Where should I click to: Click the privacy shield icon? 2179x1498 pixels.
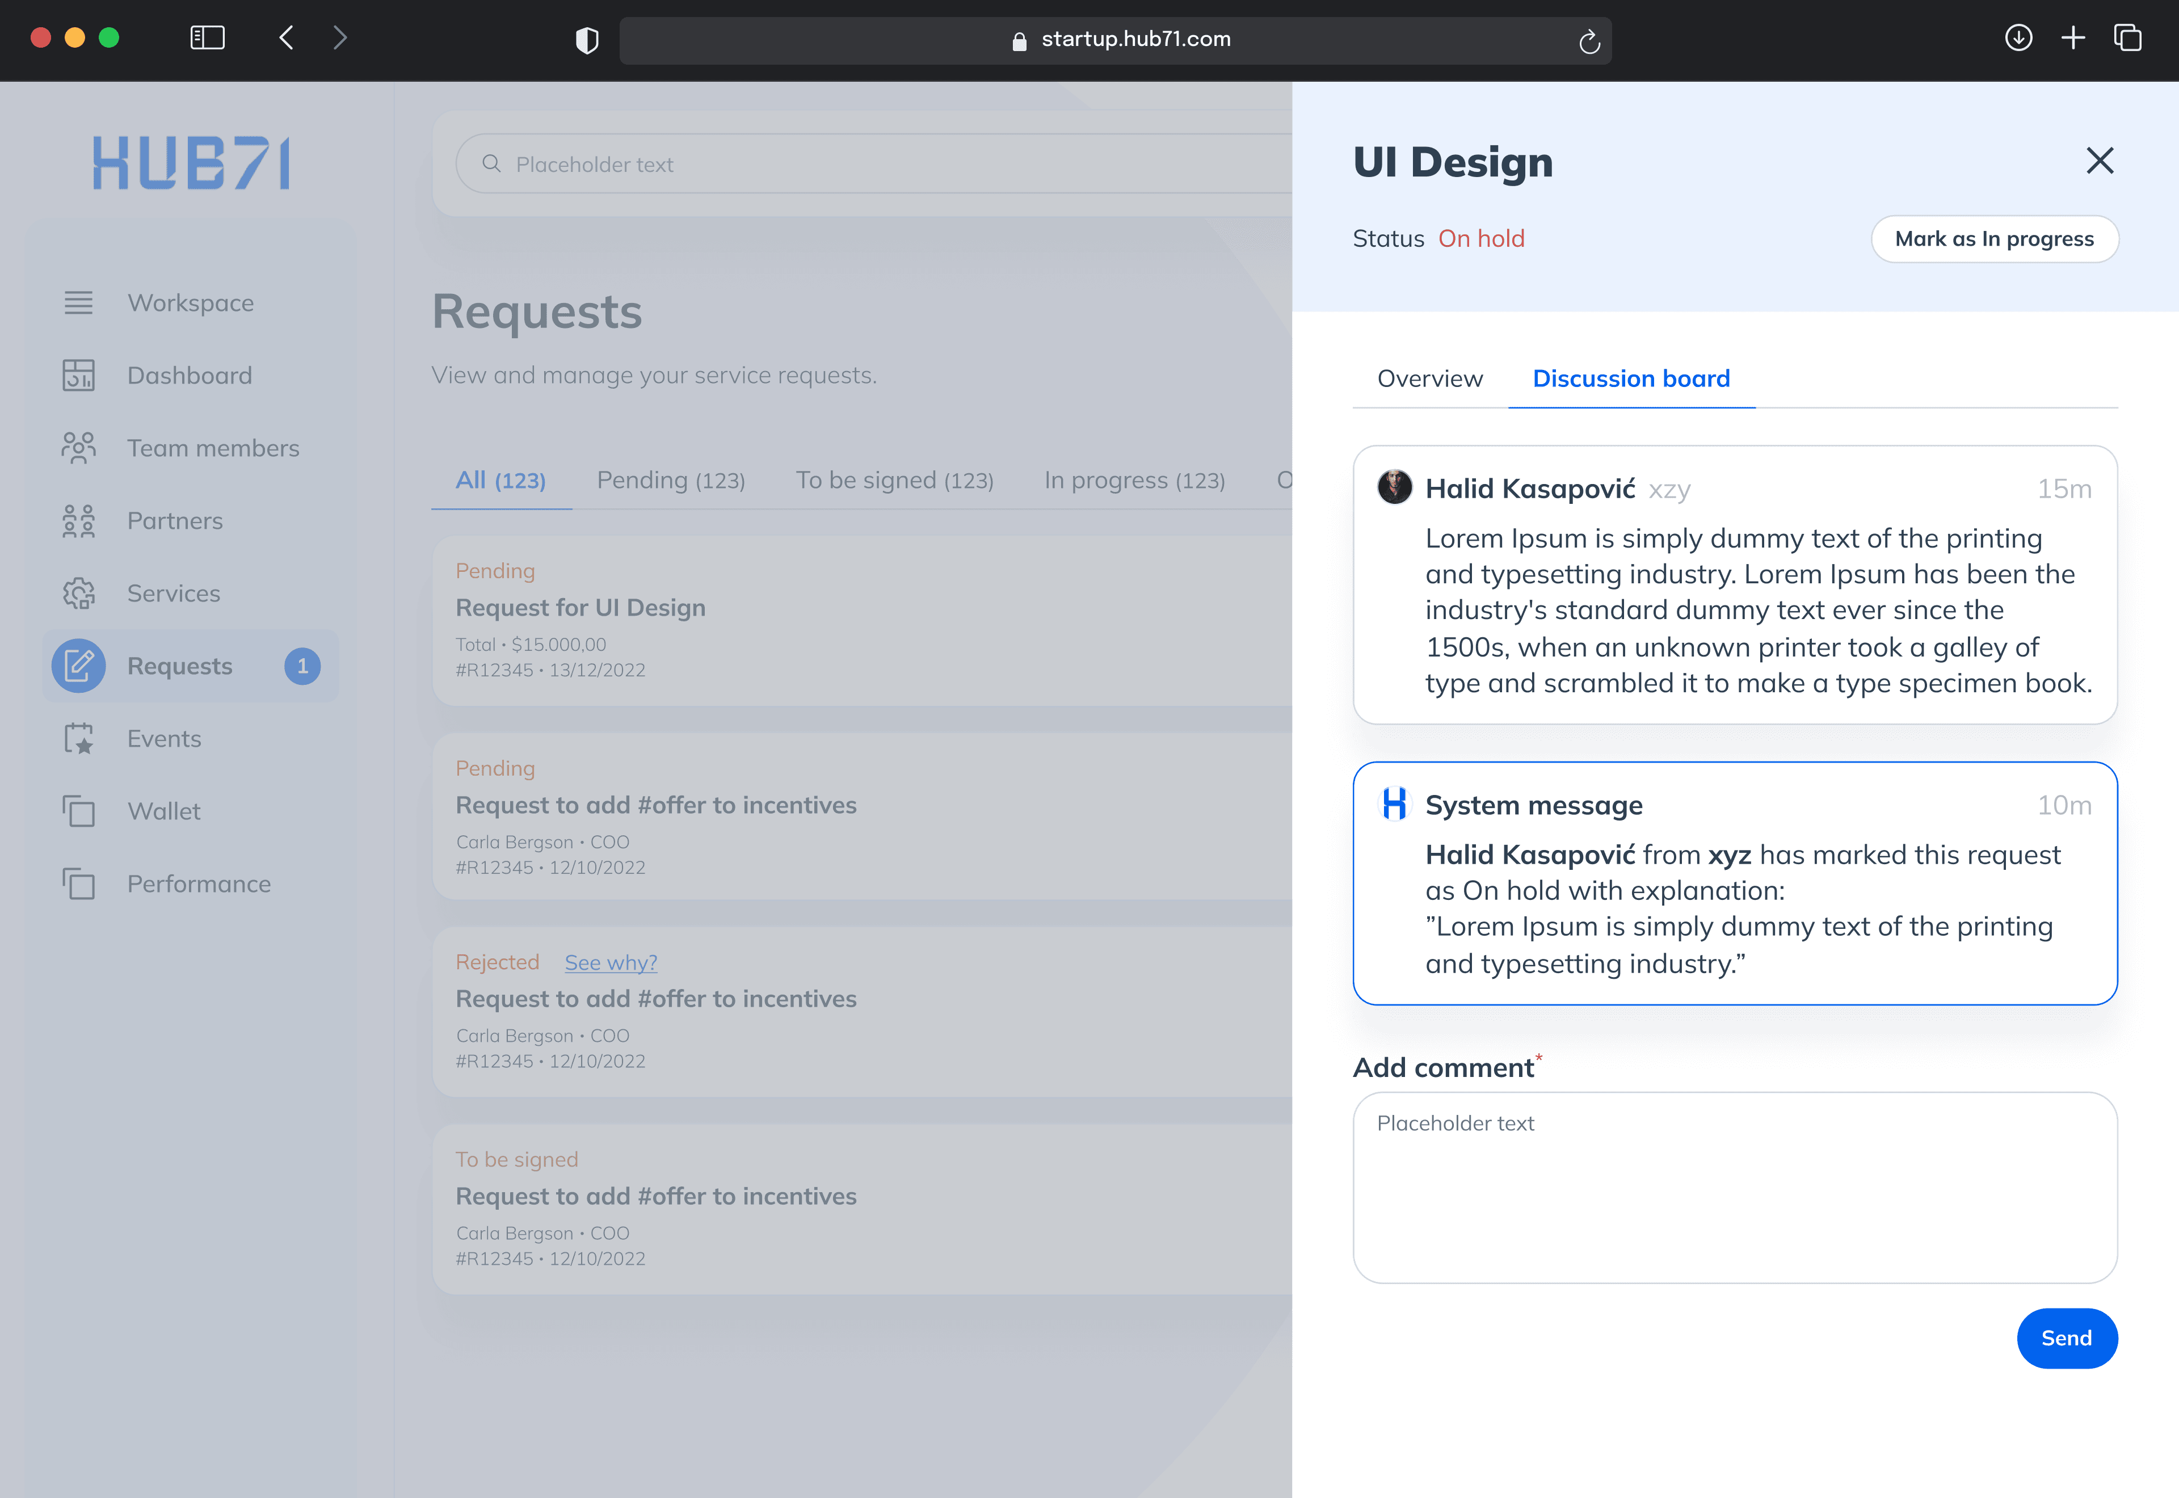click(x=587, y=40)
